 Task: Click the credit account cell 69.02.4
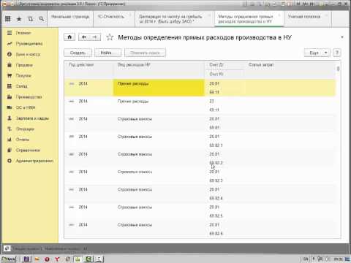tap(224, 198)
